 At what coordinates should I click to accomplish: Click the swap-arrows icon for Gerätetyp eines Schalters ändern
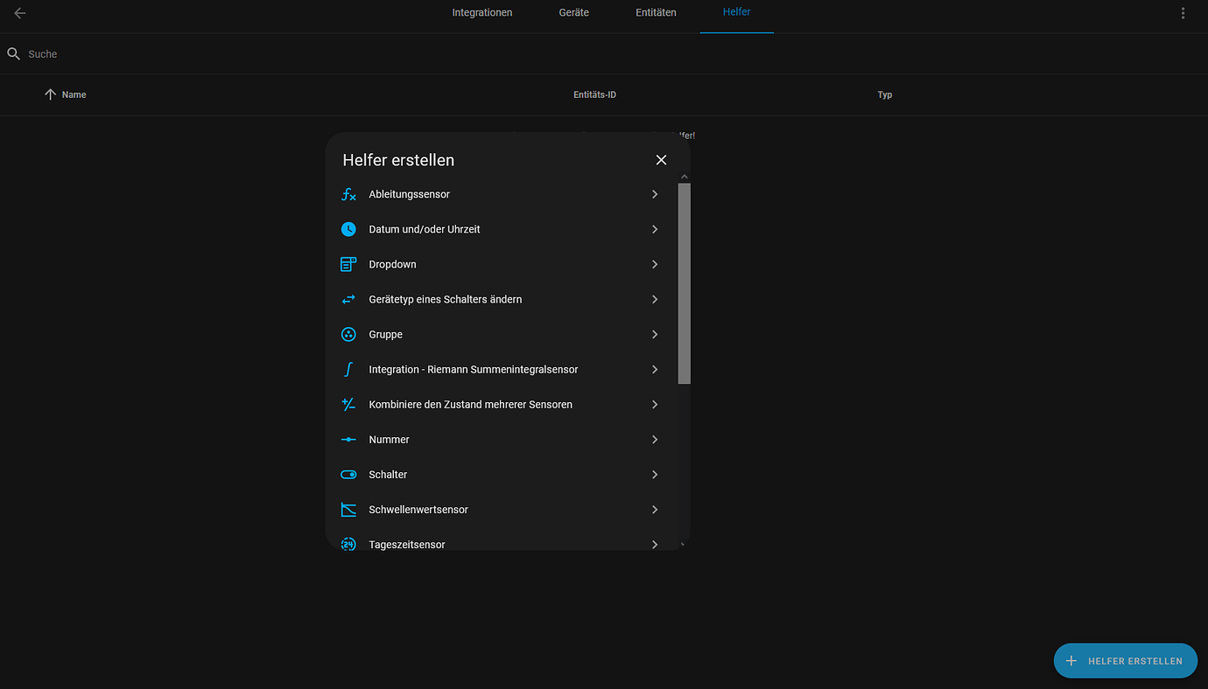tap(348, 299)
